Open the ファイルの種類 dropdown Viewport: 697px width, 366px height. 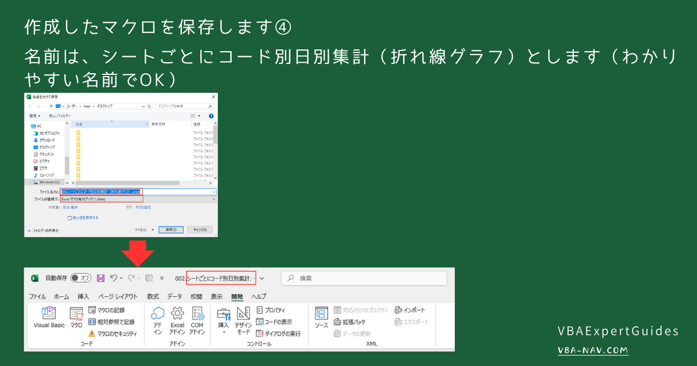click(214, 199)
